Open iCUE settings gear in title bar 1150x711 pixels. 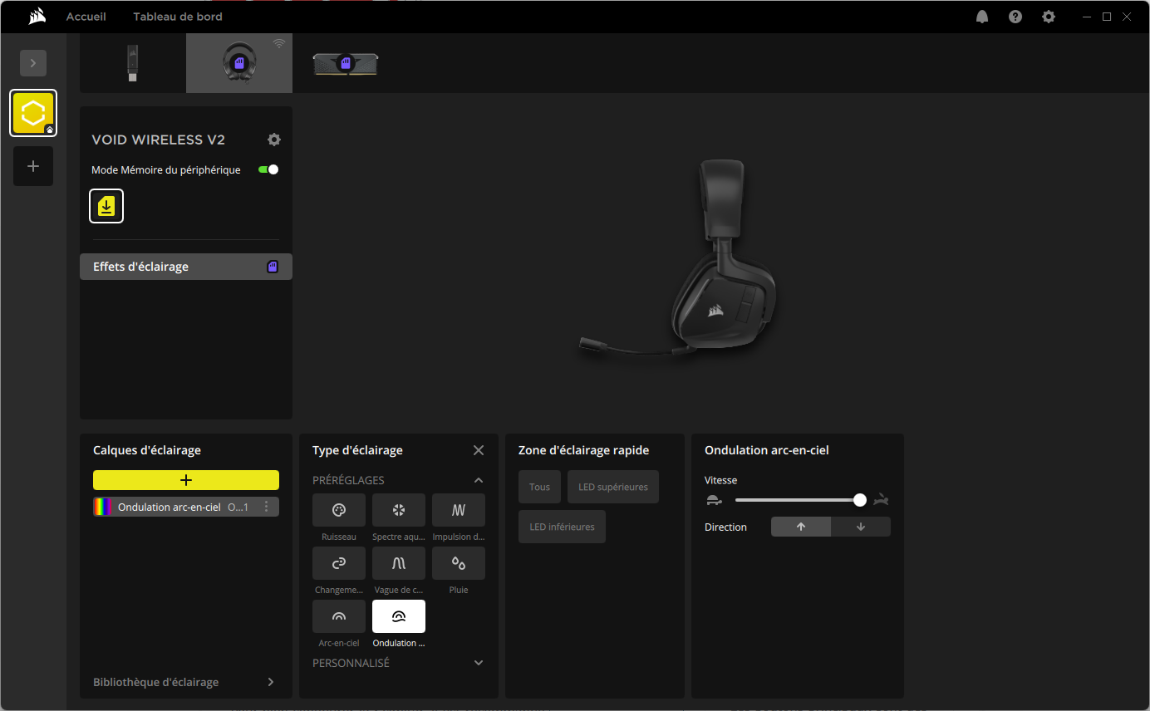[1049, 17]
